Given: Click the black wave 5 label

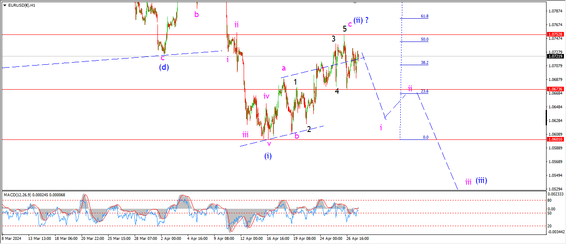Looking at the screenshot, I should 344,29.
